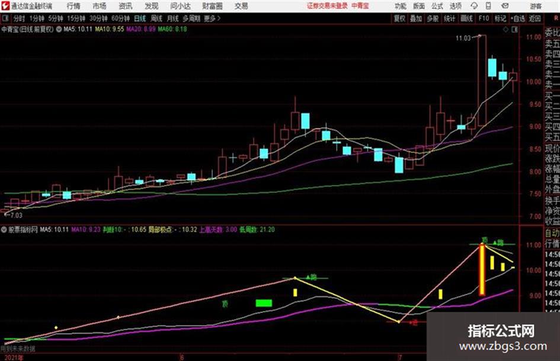Add the stock via the 自选 button
This screenshot has height=361, width=560.
pos(518,18)
